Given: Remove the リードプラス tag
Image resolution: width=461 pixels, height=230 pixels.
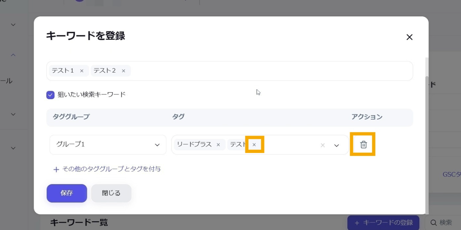Looking at the screenshot, I should tap(218, 145).
